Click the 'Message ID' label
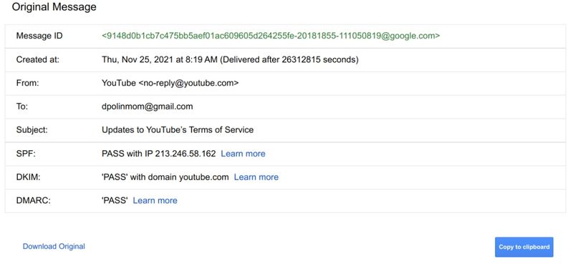This screenshot has width=573, height=271. (39, 36)
